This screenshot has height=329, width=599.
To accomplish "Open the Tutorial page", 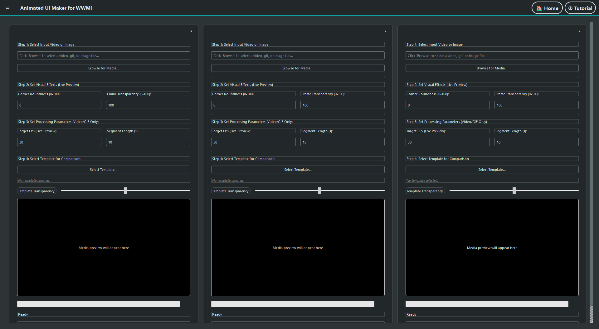I will tap(580, 8).
